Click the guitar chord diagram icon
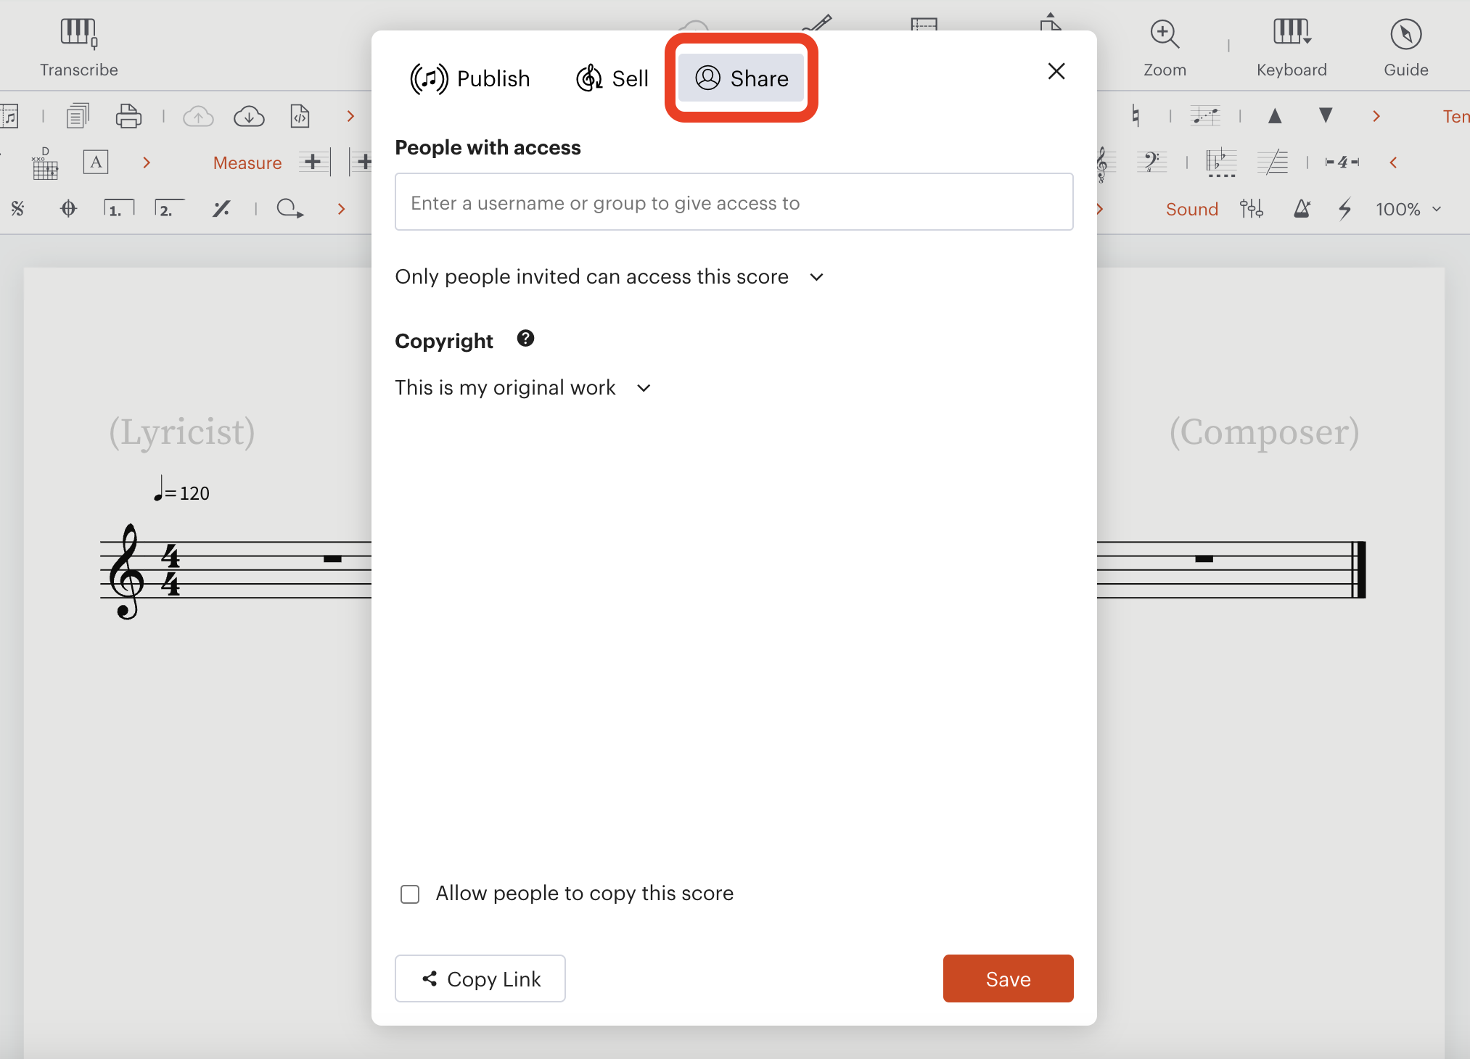Image resolution: width=1470 pixels, height=1059 pixels. (45, 163)
